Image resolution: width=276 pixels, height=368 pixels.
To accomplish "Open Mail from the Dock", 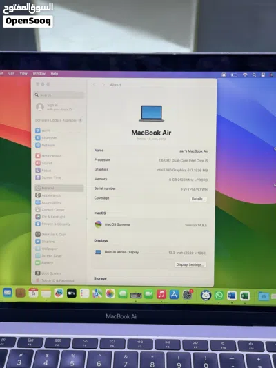I will tap(8, 293).
